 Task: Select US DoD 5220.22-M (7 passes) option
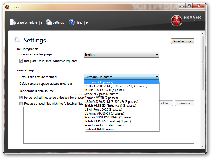click(x=121, y=86)
